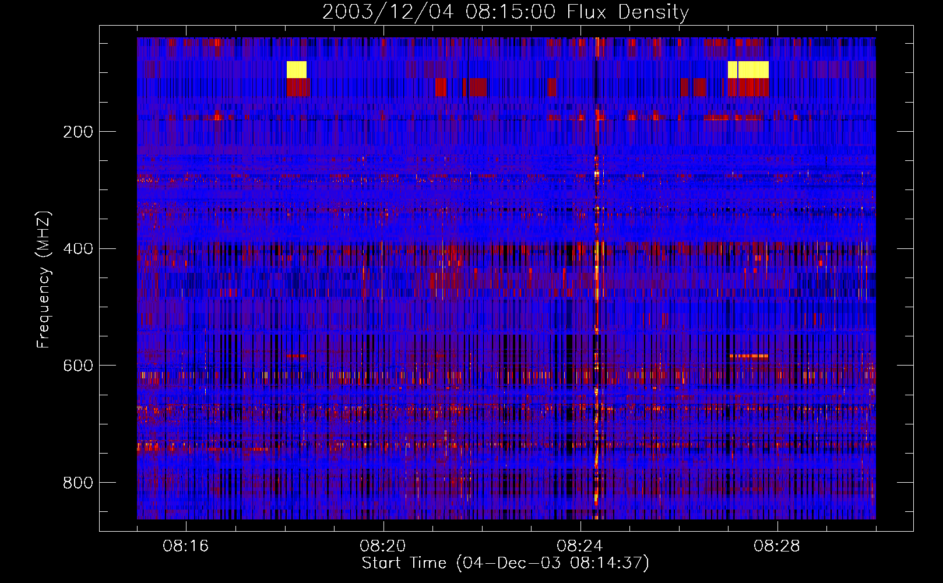The image size is (943, 583).
Task: Click the 08:16 time tick label
Action: click(185, 546)
